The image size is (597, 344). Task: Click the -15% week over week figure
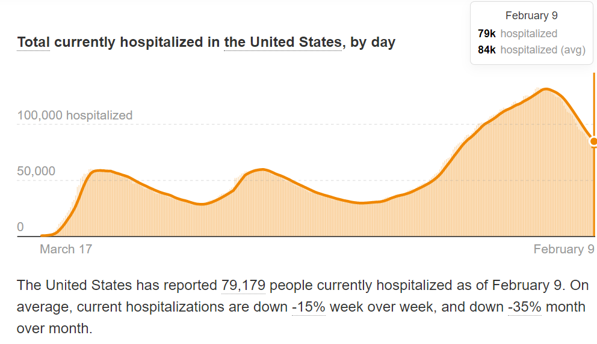point(309,307)
